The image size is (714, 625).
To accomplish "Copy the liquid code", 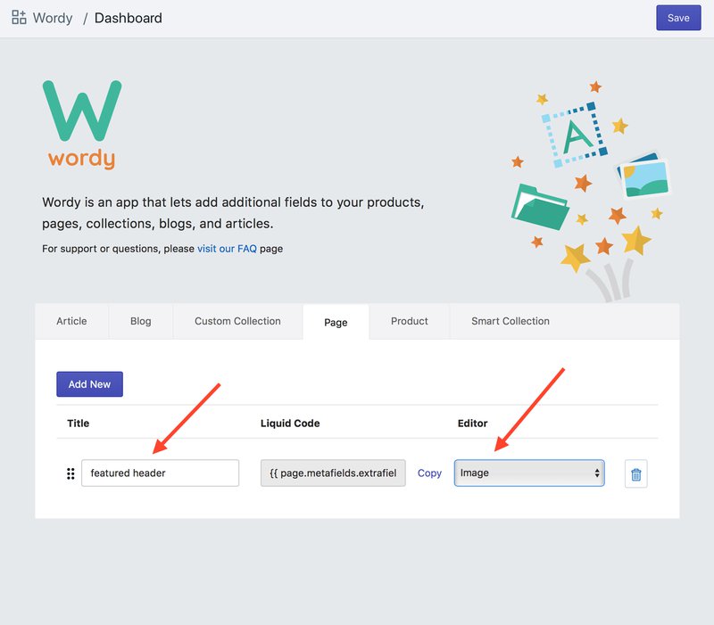I will (429, 473).
